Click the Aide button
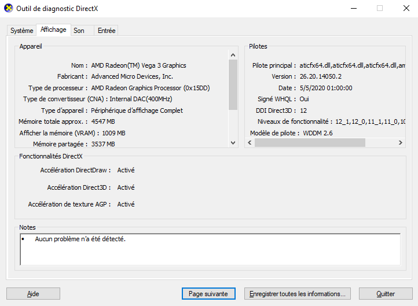Viewport: 418px width, 306px height. coord(34,293)
